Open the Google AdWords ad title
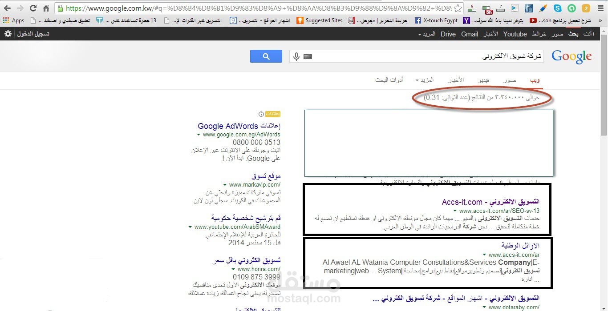The image size is (608, 311). point(239,126)
